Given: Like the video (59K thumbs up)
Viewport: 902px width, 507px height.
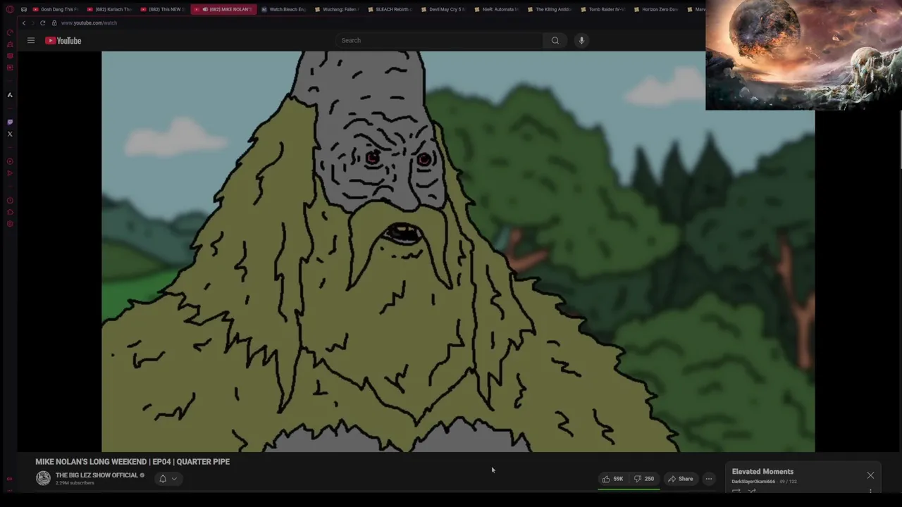Looking at the screenshot, I should coord(612,479).
